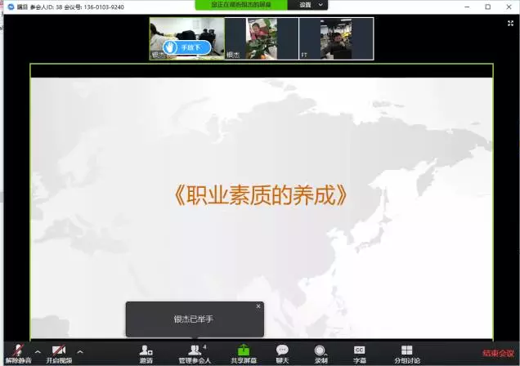
Task: Turn on video with the camera icon
Action: 58,350
